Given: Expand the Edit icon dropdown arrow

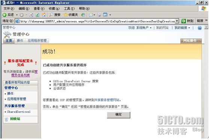Looking at the screenshot, I should tap(110, 15).
